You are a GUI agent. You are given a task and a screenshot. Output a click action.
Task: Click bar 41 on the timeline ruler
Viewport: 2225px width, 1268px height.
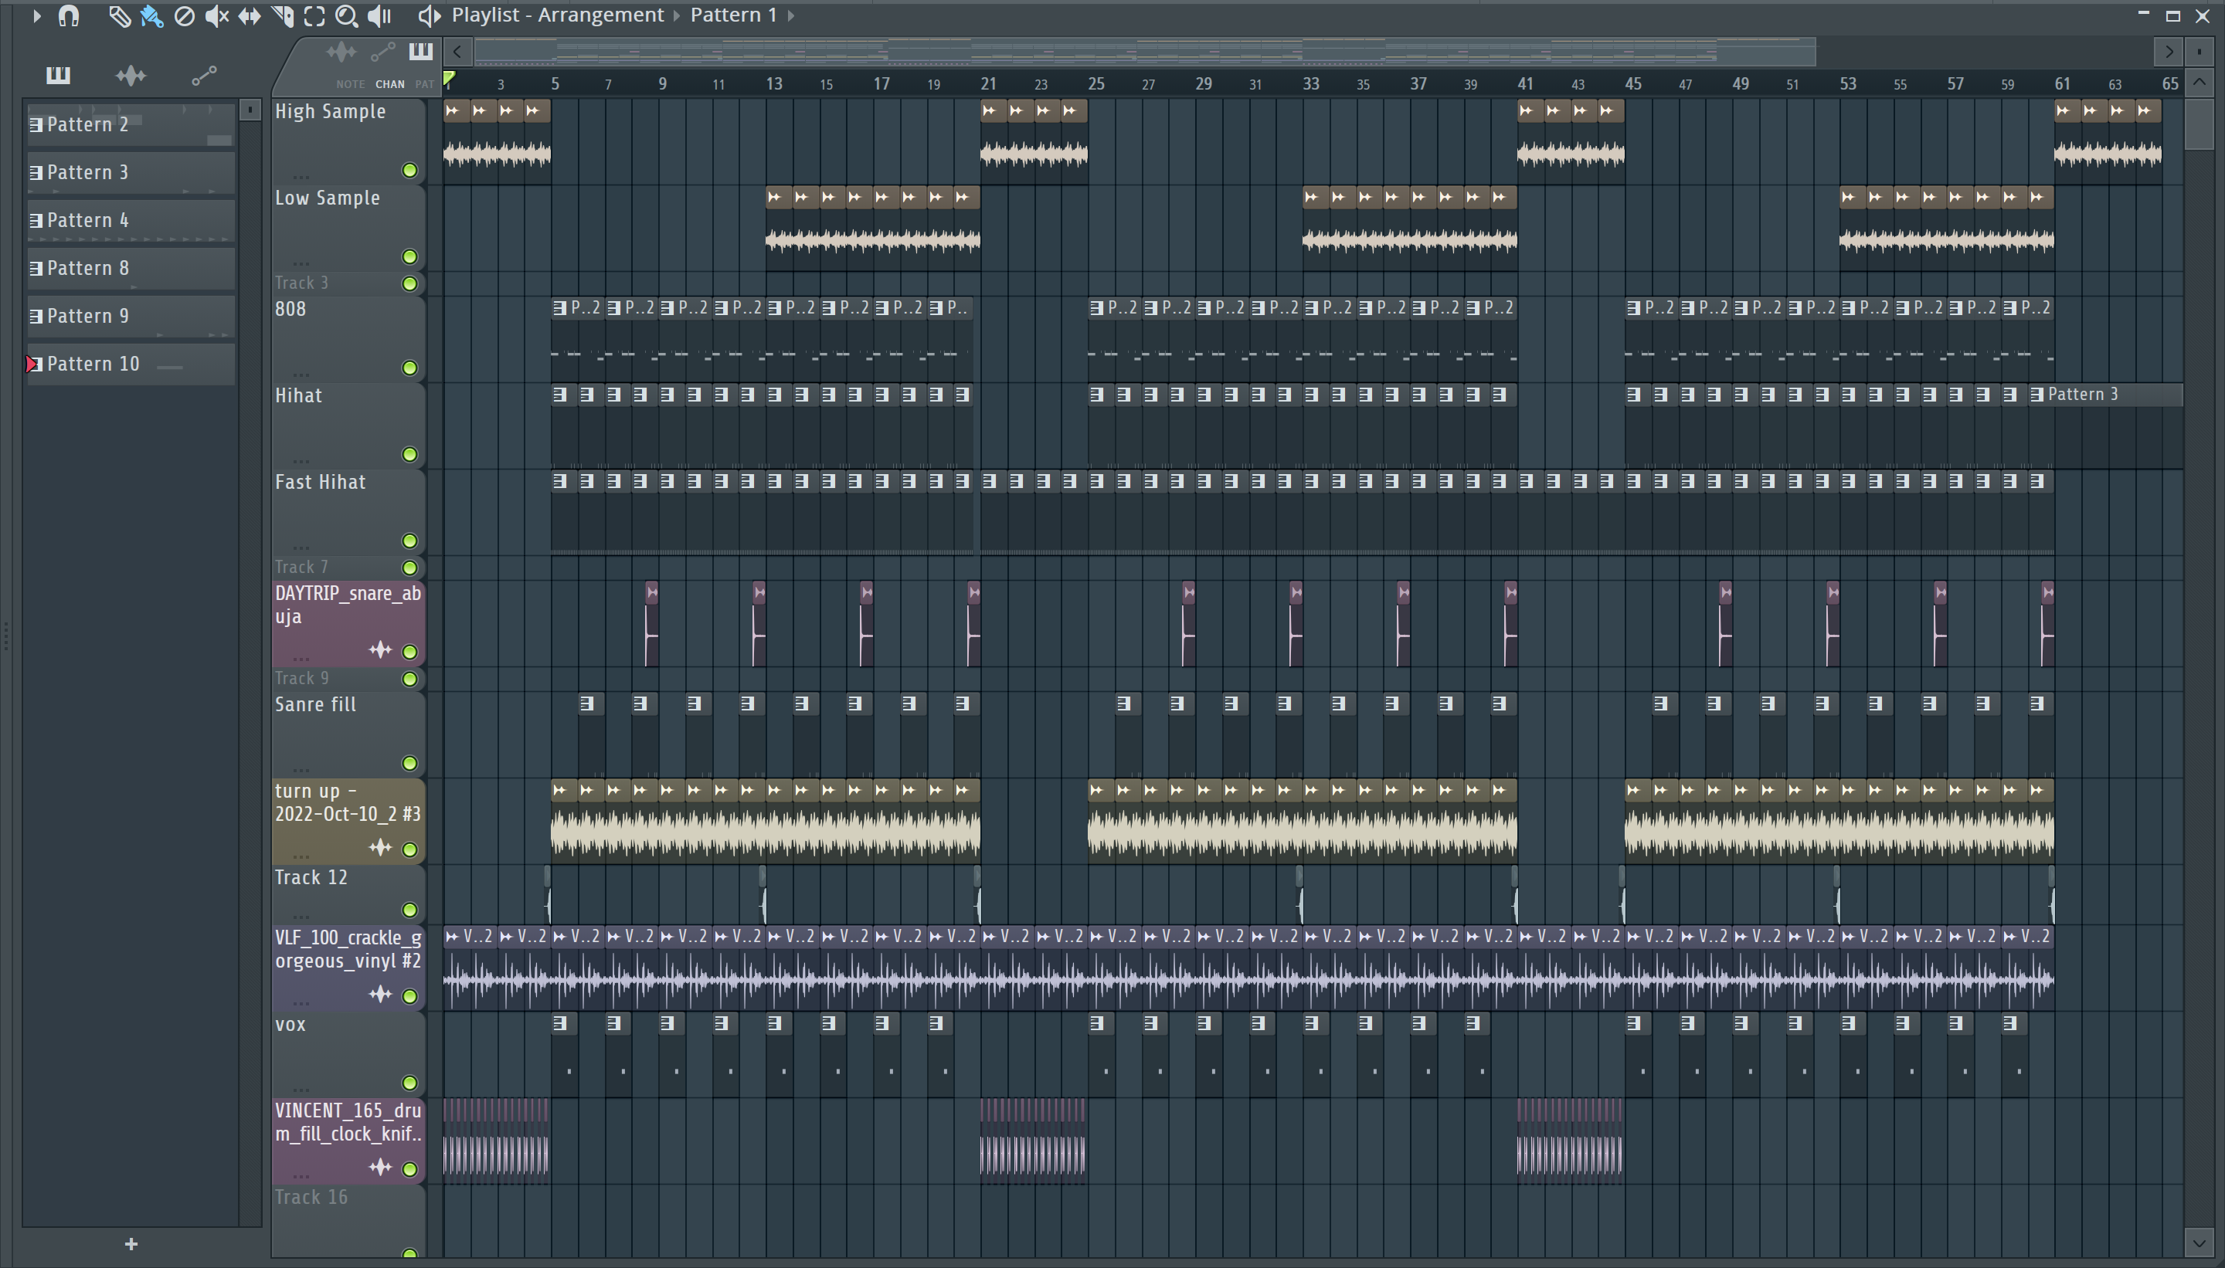(1526, 84)
